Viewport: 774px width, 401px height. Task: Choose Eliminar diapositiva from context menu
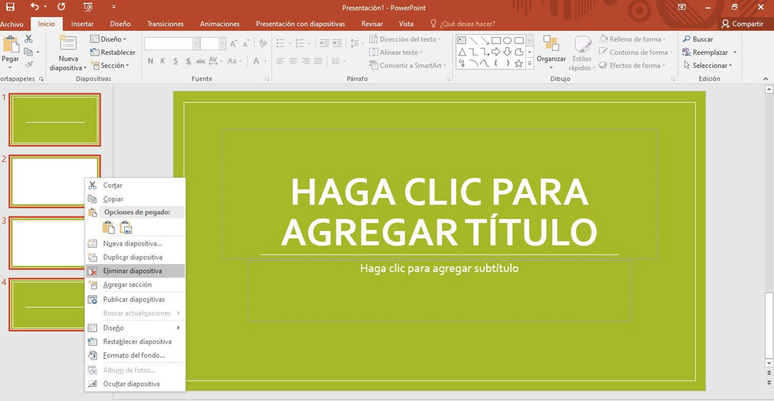click(135, 271)
